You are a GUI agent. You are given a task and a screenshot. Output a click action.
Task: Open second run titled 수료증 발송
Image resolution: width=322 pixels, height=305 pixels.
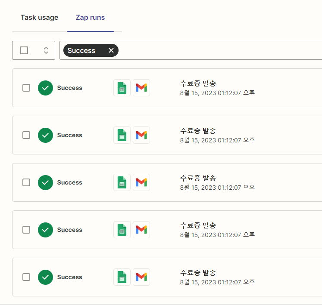point(198,131)
